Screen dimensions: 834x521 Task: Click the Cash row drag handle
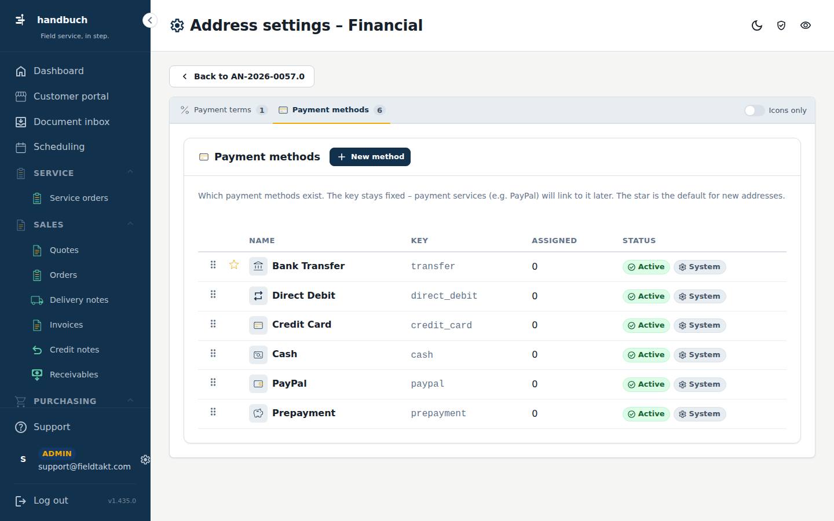213,353
